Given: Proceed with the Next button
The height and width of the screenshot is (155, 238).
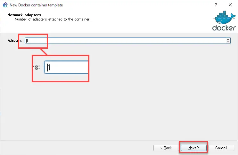Looking at the screenshot, I should tap(193, 148).
